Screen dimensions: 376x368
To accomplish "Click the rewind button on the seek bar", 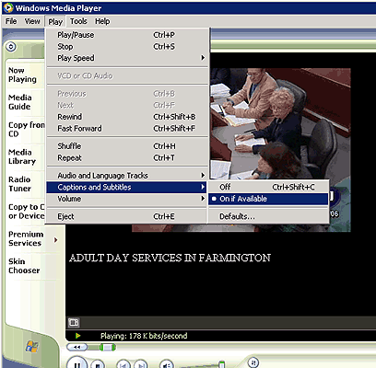I will tap(76, 347).
